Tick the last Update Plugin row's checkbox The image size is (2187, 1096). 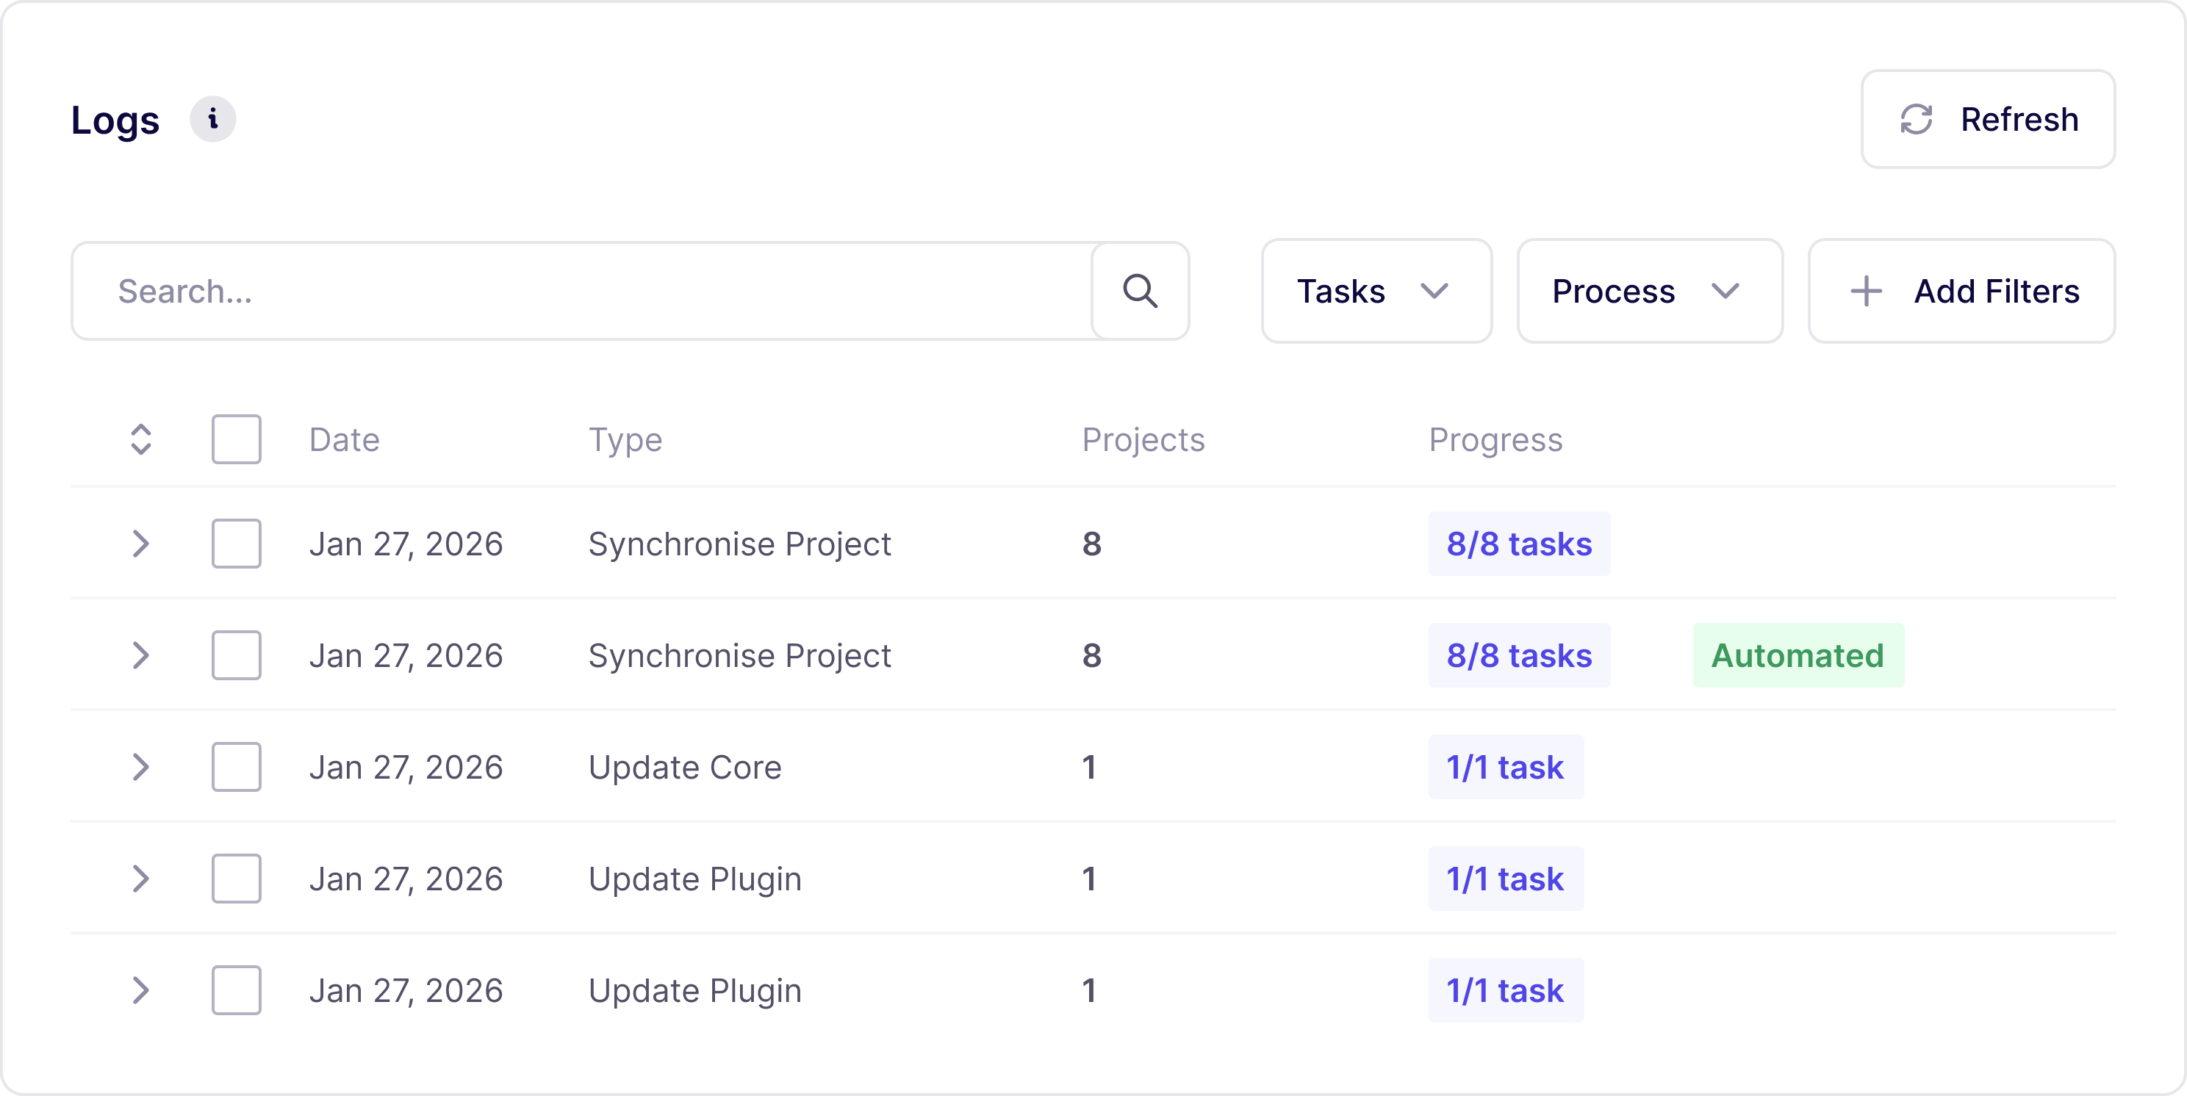click(x=236, y=990)
